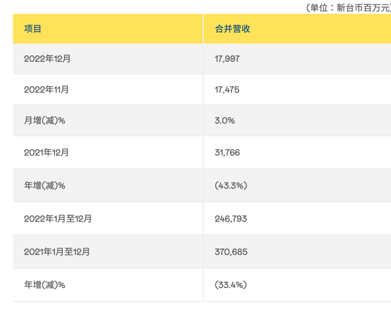Click the 17,475 revenue value
The image size is (391, 309).
pyautogui.click(x=227, y=90)
